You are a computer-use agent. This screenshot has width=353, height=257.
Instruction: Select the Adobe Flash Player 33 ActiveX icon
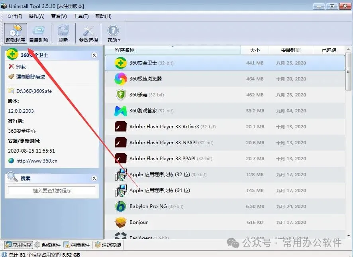click(x=121, y=127)
